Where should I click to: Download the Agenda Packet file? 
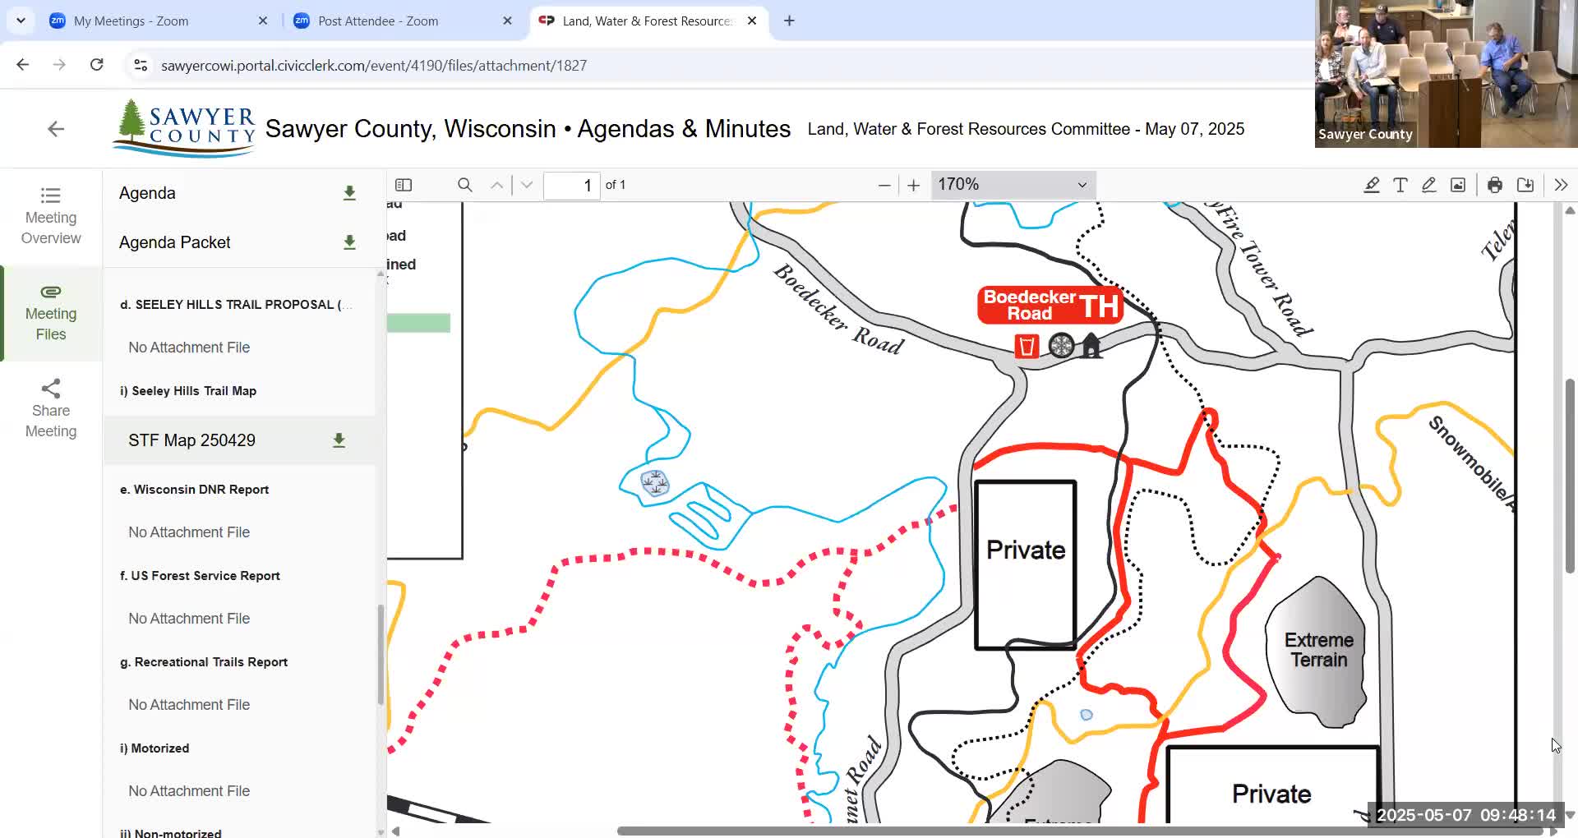349,242
